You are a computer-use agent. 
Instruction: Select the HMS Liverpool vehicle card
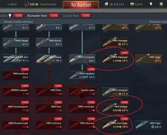[115, 92]
